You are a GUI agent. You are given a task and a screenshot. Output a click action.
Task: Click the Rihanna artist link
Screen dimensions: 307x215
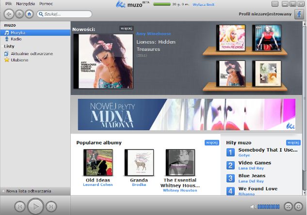coord(246,194)
